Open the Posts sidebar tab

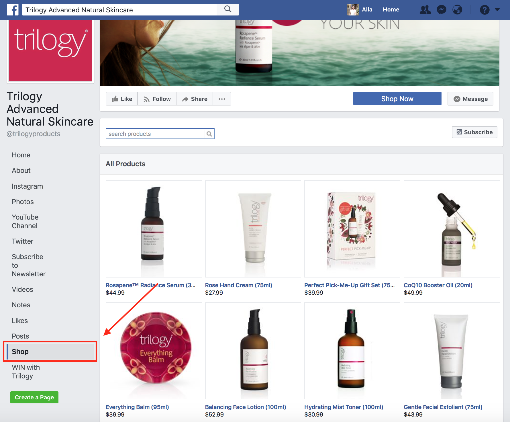[20, 336]
